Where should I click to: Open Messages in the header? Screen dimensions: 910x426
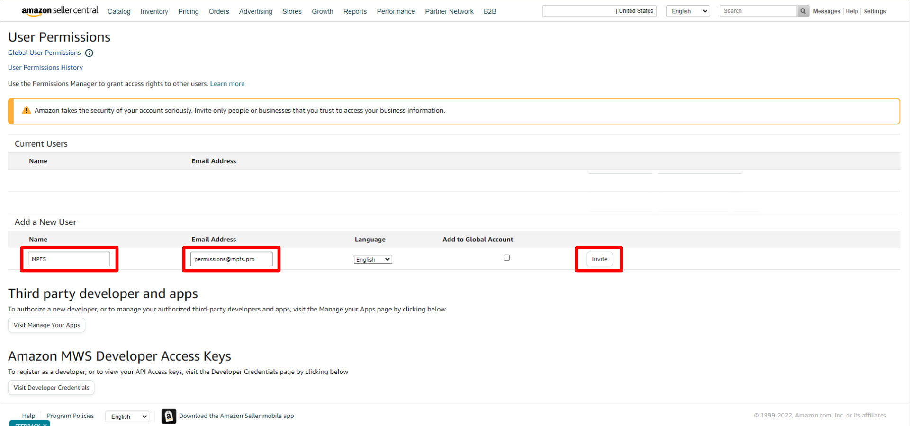tap(827, 11)
